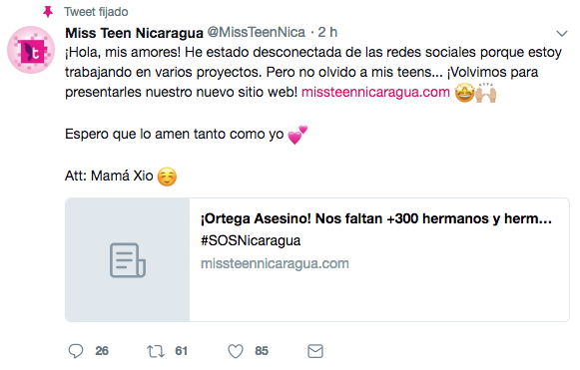Click gray missteennicaragua.com domain in card
The height and width of the screenshot is (370, 580).
pyautogui.click(x=275, y=263)
